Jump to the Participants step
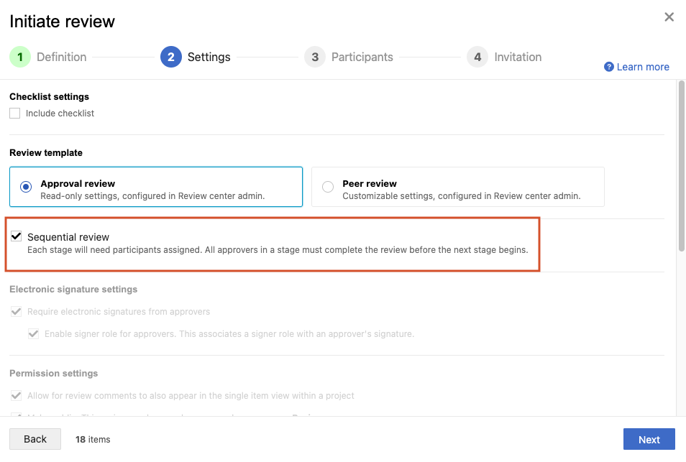686x462 pixels. (x=349, y=57)
